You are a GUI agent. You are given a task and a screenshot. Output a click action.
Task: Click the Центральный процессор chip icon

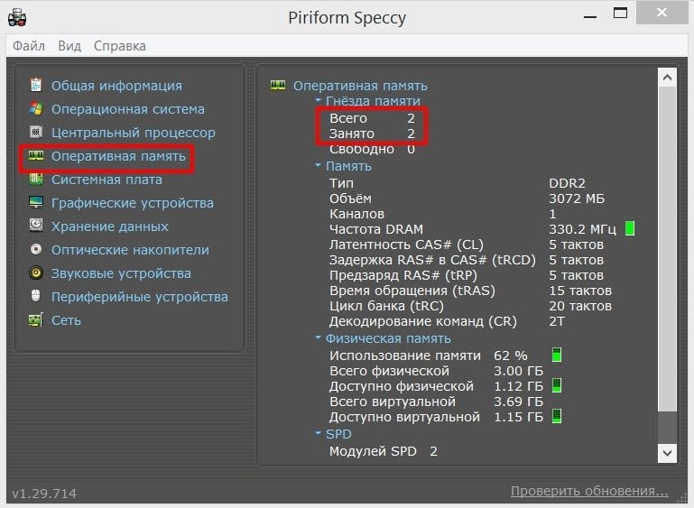(x=36, y=132)
